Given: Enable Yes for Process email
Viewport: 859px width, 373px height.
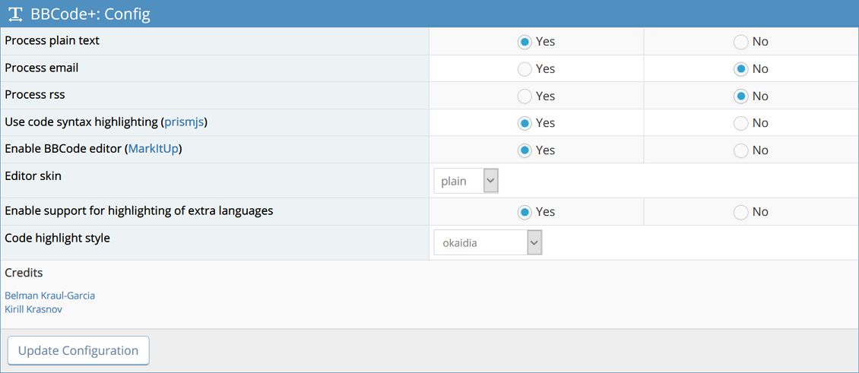Looking at the screenshot, I should 525,69.
